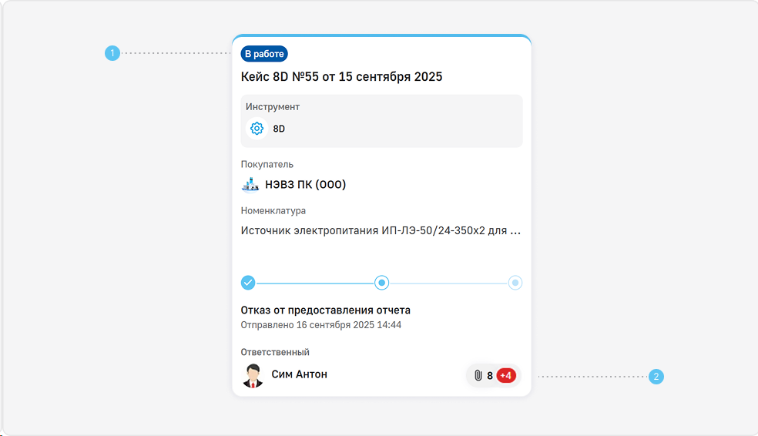
Task: Open the case title "Кейс 8D №55"
Action: coord(341,77)
